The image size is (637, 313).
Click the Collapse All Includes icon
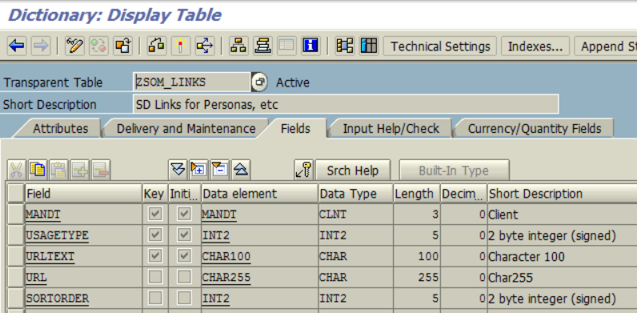pos(241,170)
